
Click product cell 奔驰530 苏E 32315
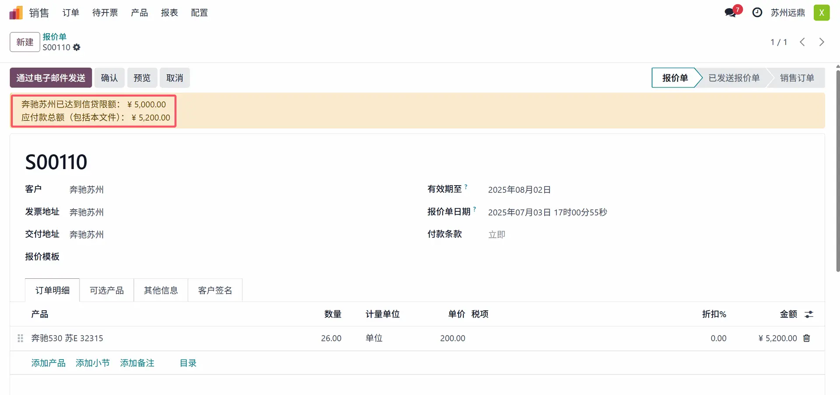pos(67,338)
